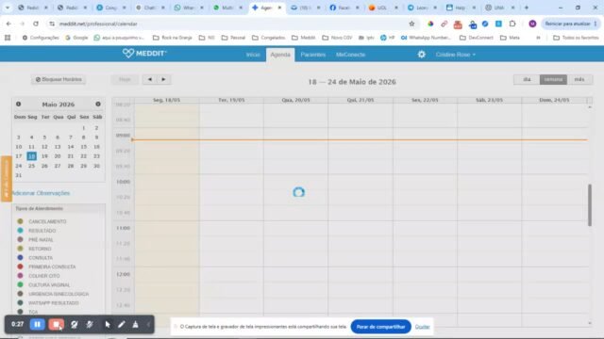Click the Ocultar link

[422, 327]
